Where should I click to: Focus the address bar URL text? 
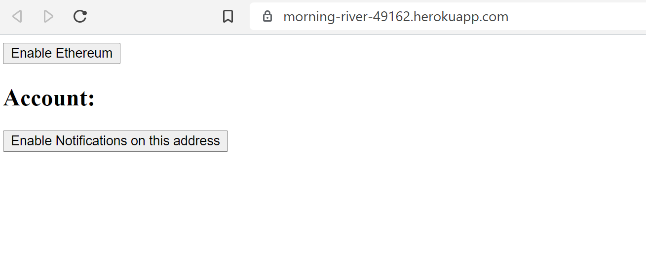[395, 17]
